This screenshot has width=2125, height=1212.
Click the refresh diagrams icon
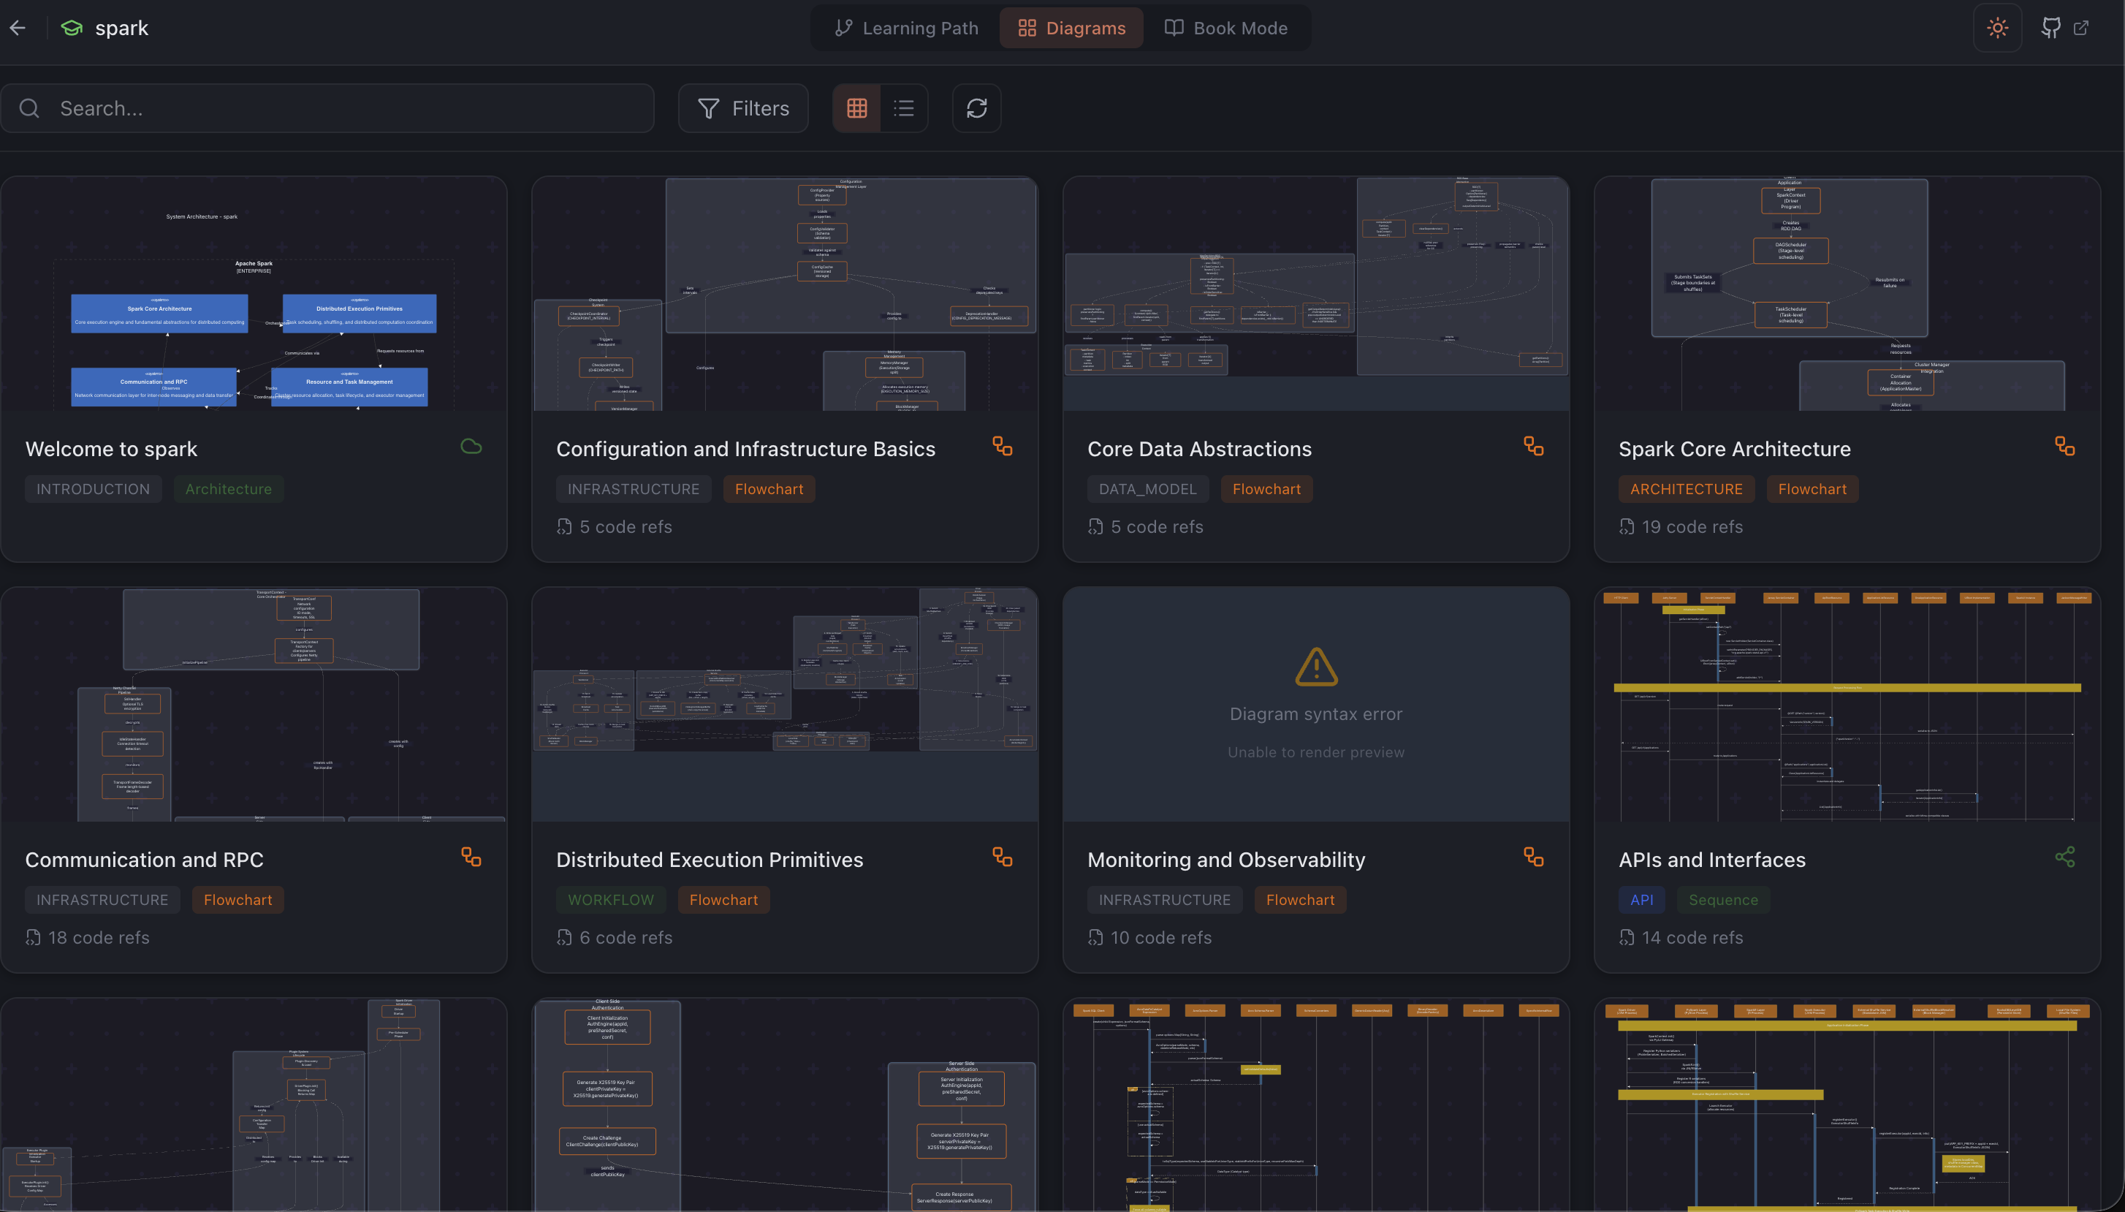pyautogui.click(x=976, y=108)
